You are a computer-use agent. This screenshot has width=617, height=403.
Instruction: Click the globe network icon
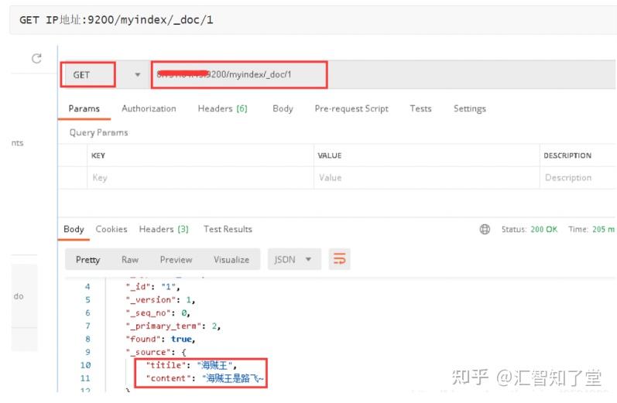pos(485,229)
